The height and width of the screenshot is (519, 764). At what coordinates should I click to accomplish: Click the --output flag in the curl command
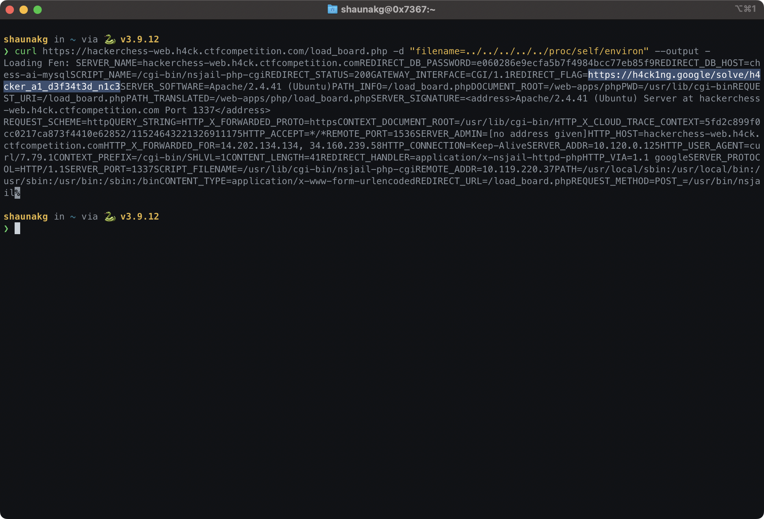pos(676,51)
